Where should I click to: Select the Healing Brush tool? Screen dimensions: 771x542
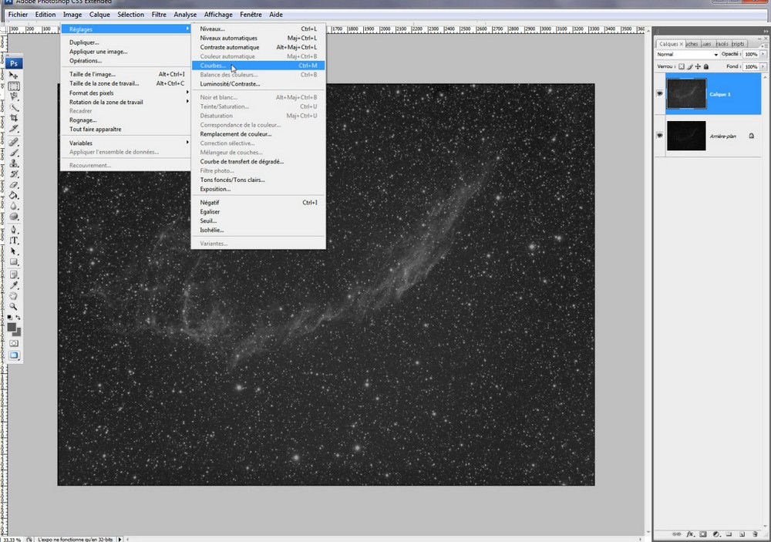coord(14,142)
